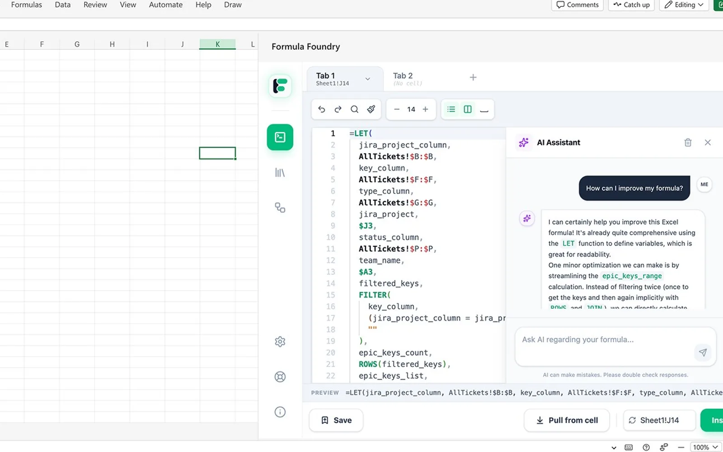Open the Draw ribbon tab
The image size is (723, 452).
(x=233, y=5)
